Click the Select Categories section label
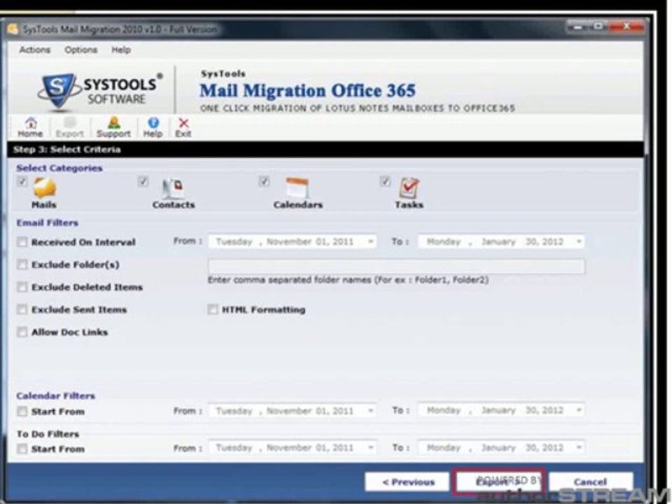Screen dimensions: 672x504 (59, 168)
